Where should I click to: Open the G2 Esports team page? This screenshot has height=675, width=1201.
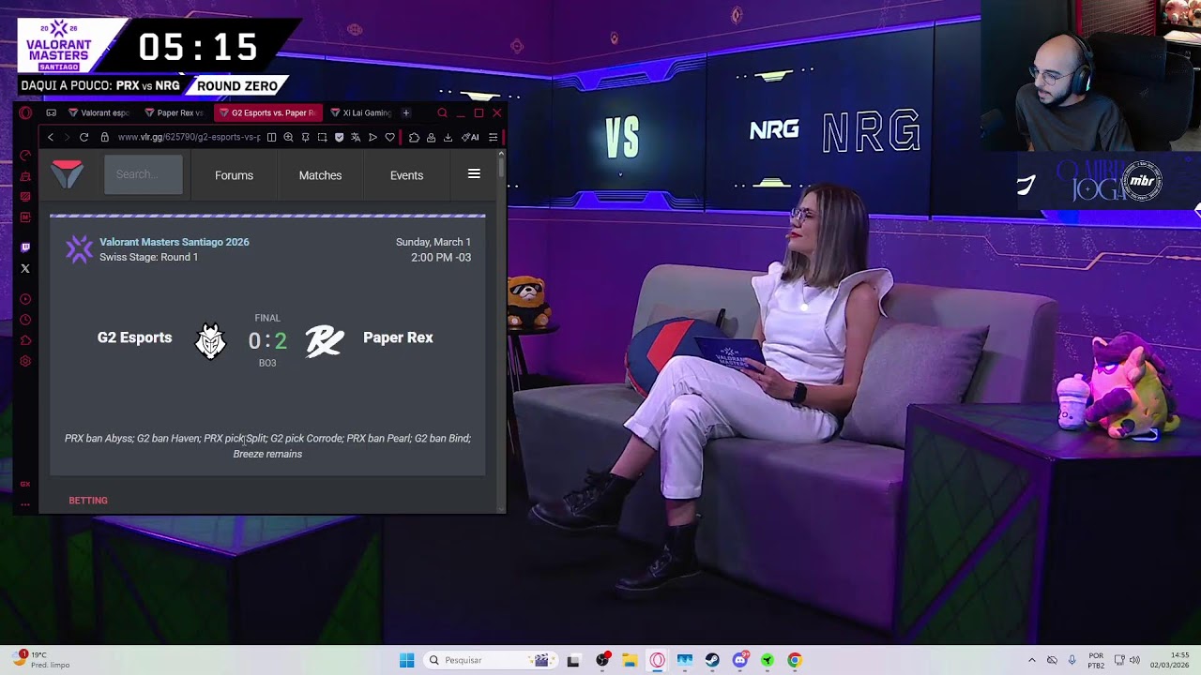(134, 337)
